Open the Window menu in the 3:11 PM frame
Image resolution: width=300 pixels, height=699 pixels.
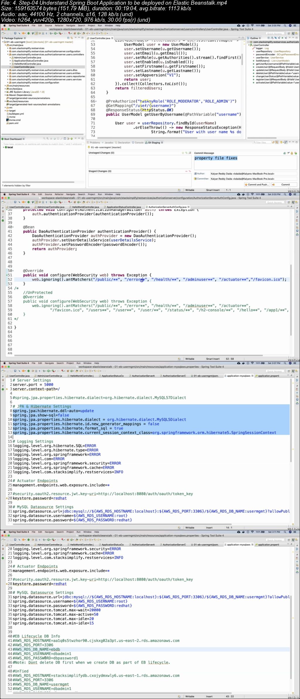[87, 532]
